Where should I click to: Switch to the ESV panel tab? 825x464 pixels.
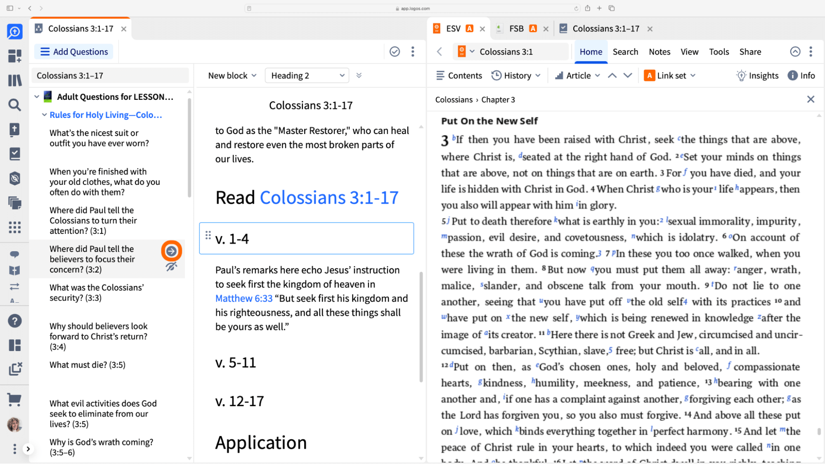pyautogui.click(x=453, y=28)
